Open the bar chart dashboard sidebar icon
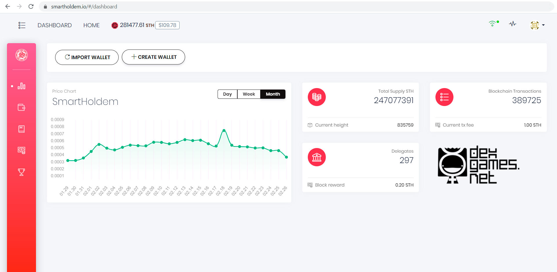This screenshot has width=557, height=272. pos(21,86)
